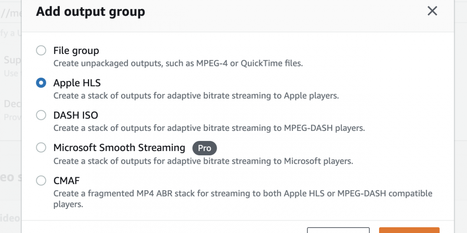467x233 pixels.
Task: Close the Add output group dialog
Action: pos(432,11)
